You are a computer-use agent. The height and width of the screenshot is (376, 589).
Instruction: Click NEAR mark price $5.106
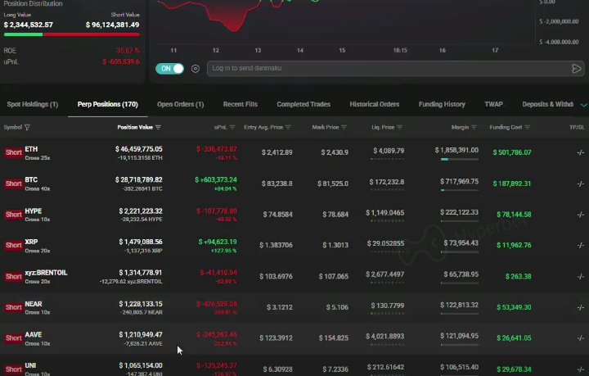click(337, 307)
